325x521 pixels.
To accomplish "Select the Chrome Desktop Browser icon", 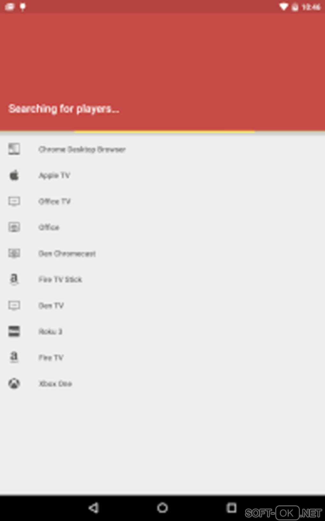I will [14, 149].
